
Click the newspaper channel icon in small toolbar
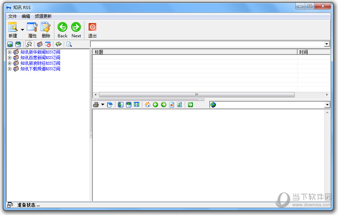click(40, 44)
